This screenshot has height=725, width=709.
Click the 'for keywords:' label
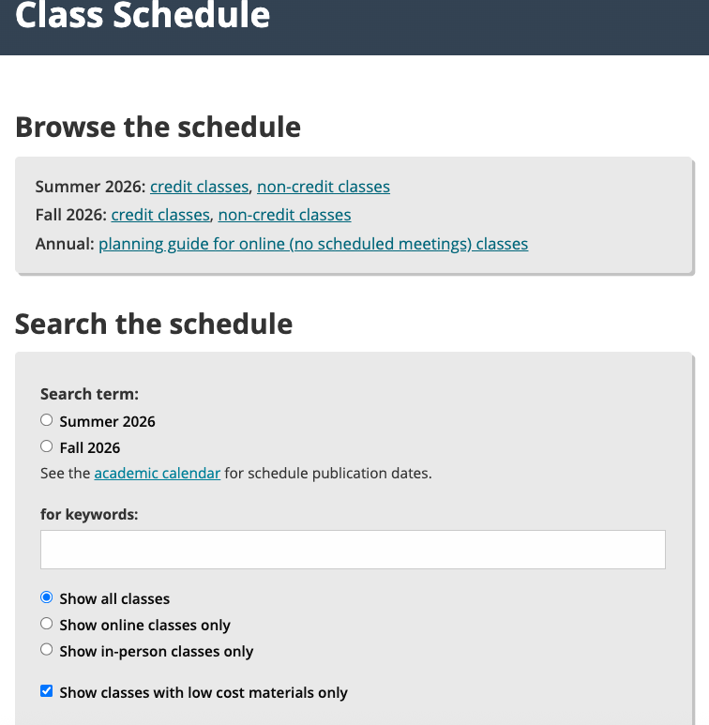click(x=89, y=514)
